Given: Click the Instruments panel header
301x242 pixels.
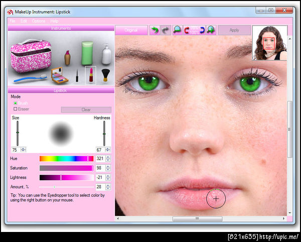Looking at the screenshot, I should point(61,28).
